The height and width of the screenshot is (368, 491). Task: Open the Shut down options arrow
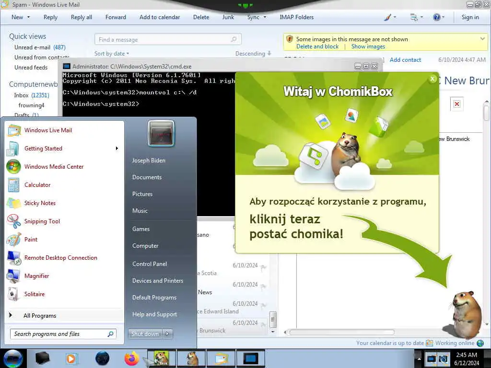click(x=167, y=334)
